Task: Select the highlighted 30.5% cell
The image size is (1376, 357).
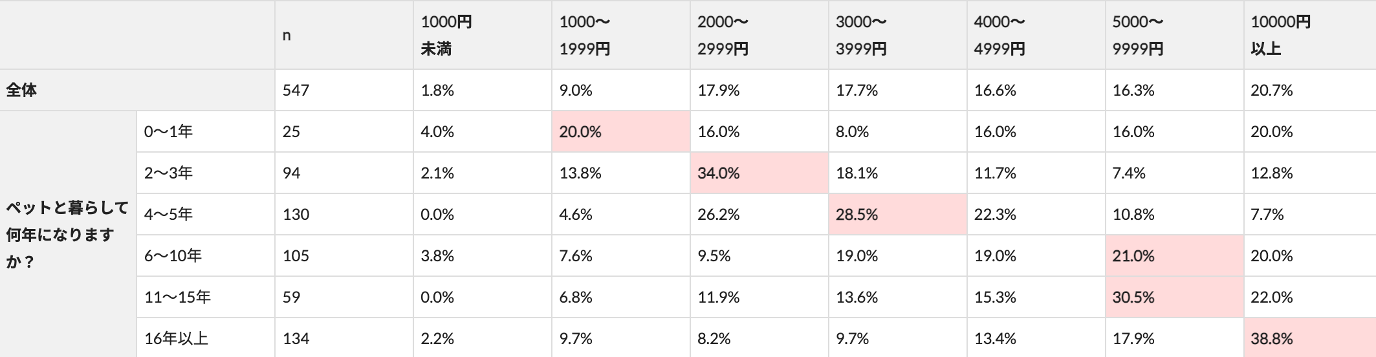Action: 1133,297
